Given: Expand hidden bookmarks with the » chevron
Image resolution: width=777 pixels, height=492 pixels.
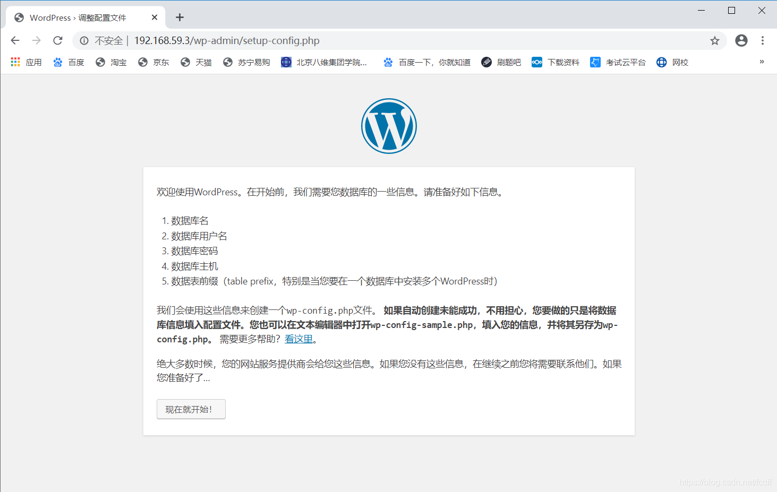Looking at the screenshot, I should 762,62.
